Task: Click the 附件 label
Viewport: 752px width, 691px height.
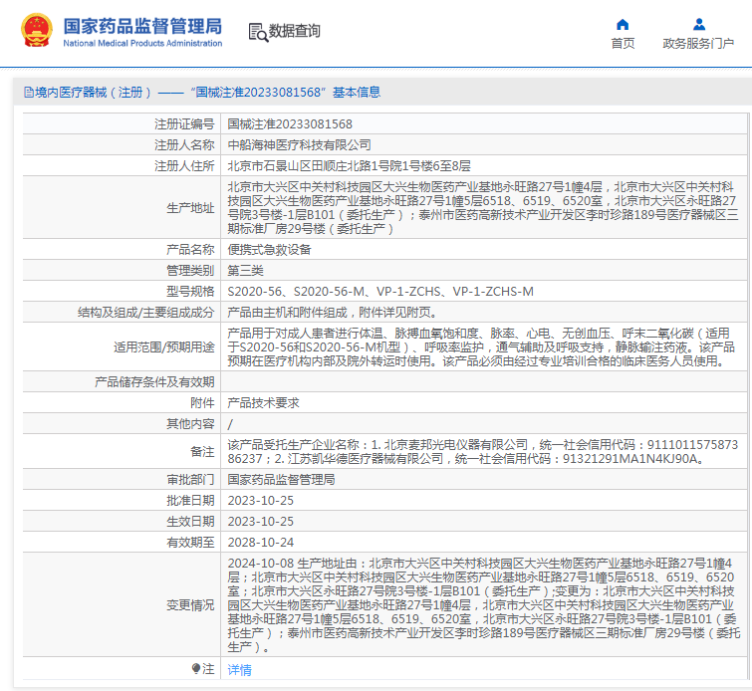Action: tap(202, 403)
